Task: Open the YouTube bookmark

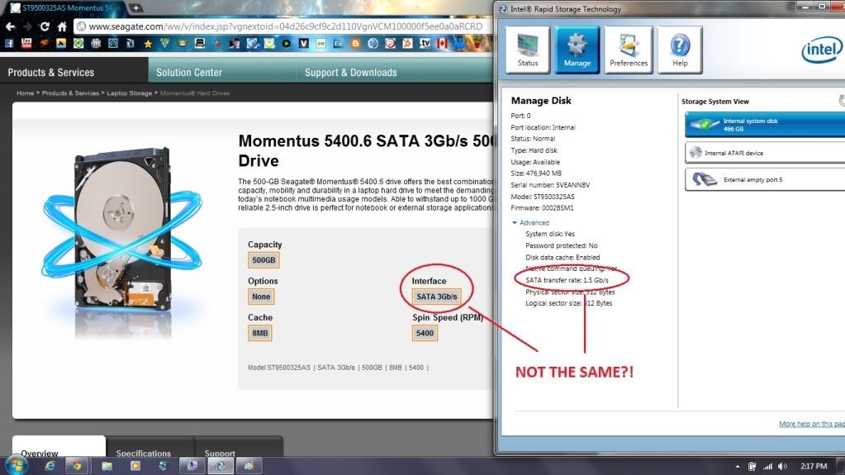Action: (x=26, y=44)
